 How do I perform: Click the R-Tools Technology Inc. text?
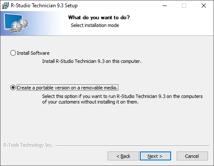(x=28, y=145)
